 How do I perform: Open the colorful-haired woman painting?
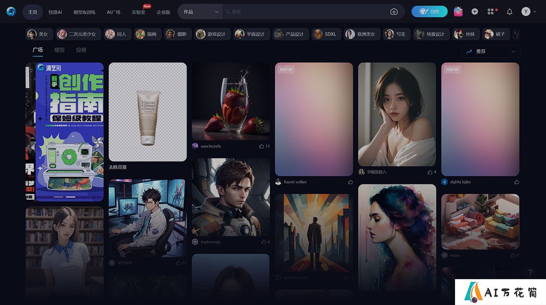tap(397, 237)
